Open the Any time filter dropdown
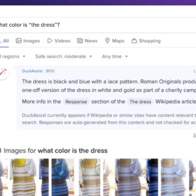Image resolution: width=196 pixels, height=196 pixels. pyautogui.click(x=115, y=57)
